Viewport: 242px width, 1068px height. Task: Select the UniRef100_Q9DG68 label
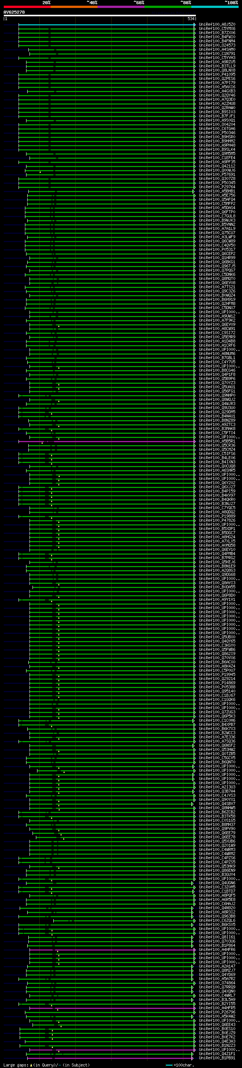(217, 575)
